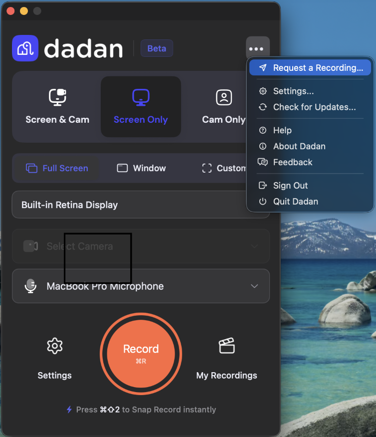376x437 pixels.
Task: Select About Dadan menu item
Action: 310,146
